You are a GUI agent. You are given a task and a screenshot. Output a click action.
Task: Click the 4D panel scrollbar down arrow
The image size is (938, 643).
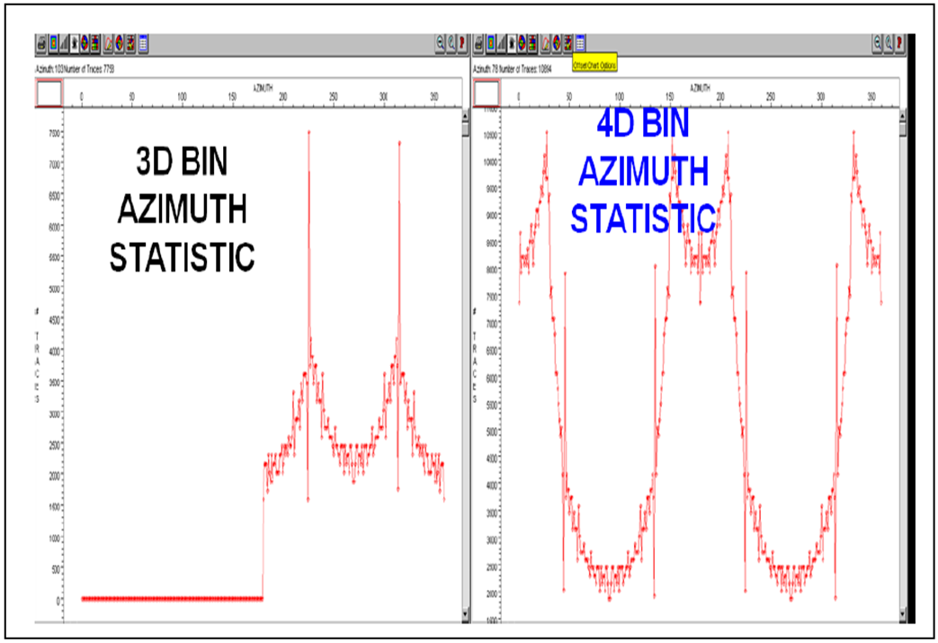click(x=902, y=615)
